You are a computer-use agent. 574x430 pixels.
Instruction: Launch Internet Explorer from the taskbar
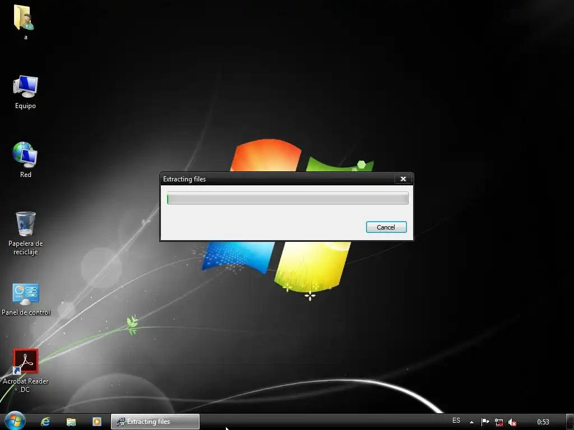(x=45, y=422)
